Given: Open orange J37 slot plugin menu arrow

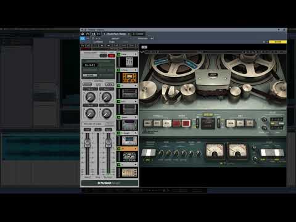Looking at the screenshot, I should click(136, 149).
